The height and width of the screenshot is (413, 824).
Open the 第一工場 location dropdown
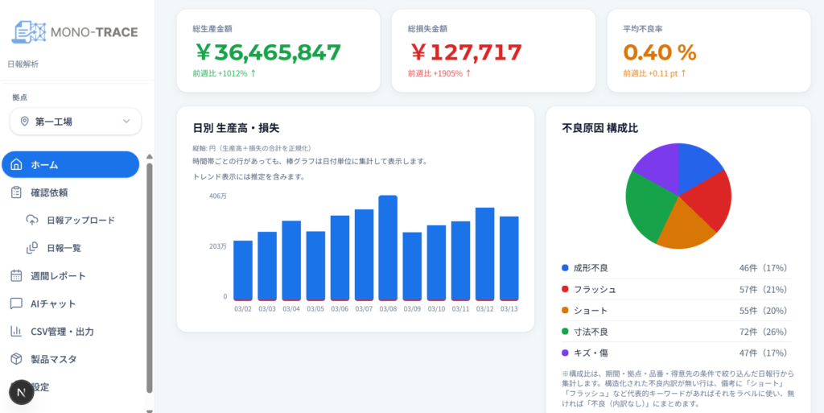tap(75, 122)
